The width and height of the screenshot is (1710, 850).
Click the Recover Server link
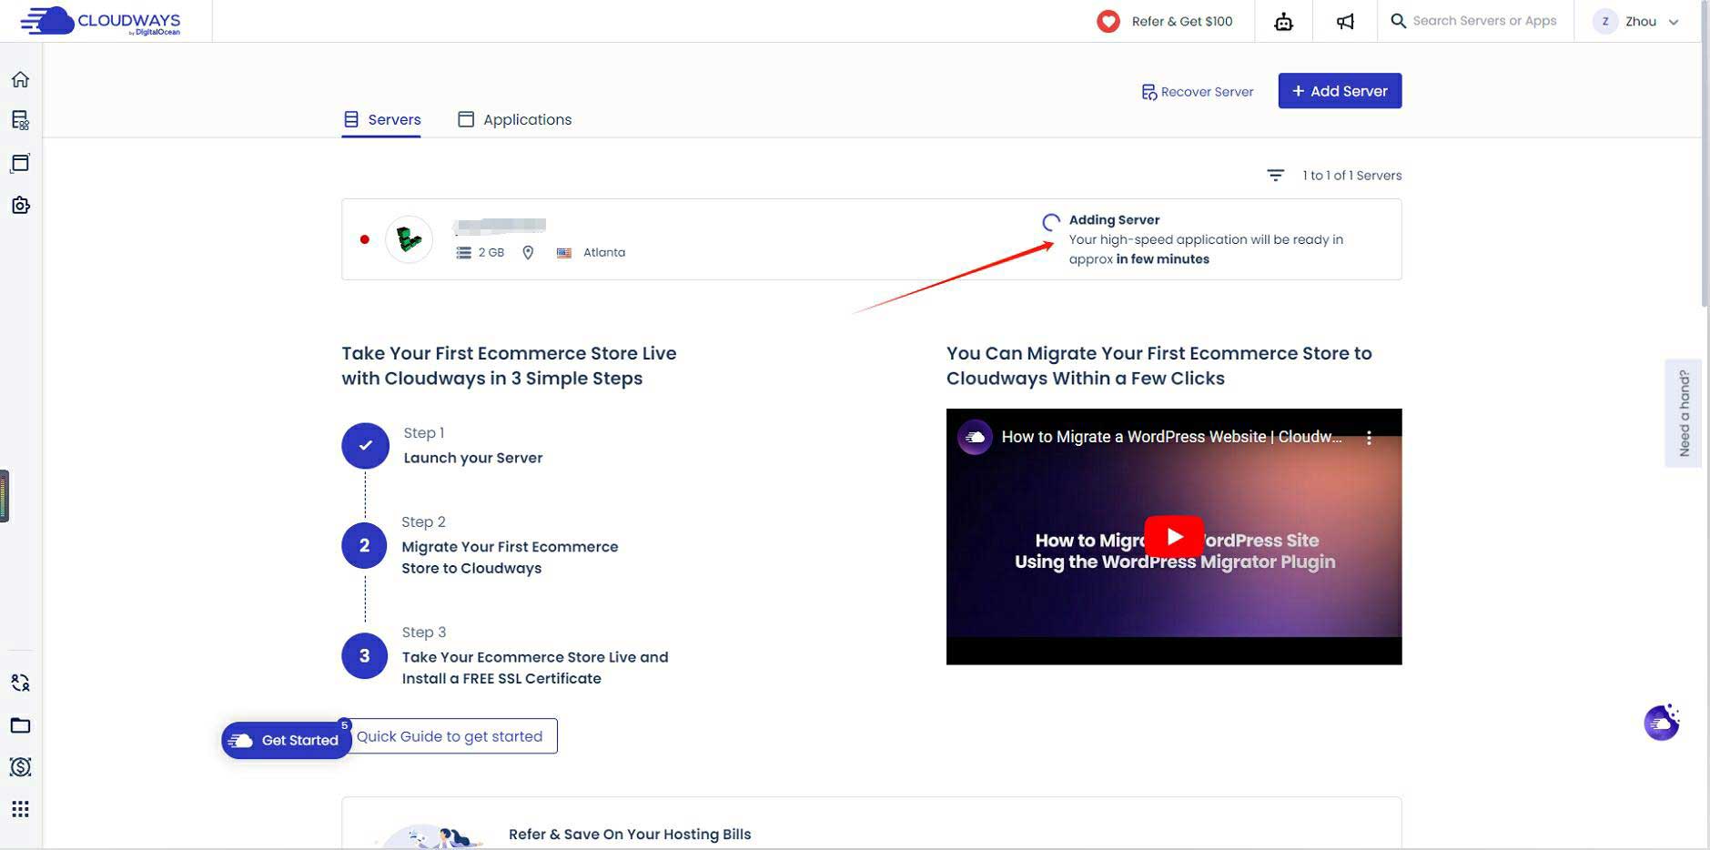(x=1198, y=92)
